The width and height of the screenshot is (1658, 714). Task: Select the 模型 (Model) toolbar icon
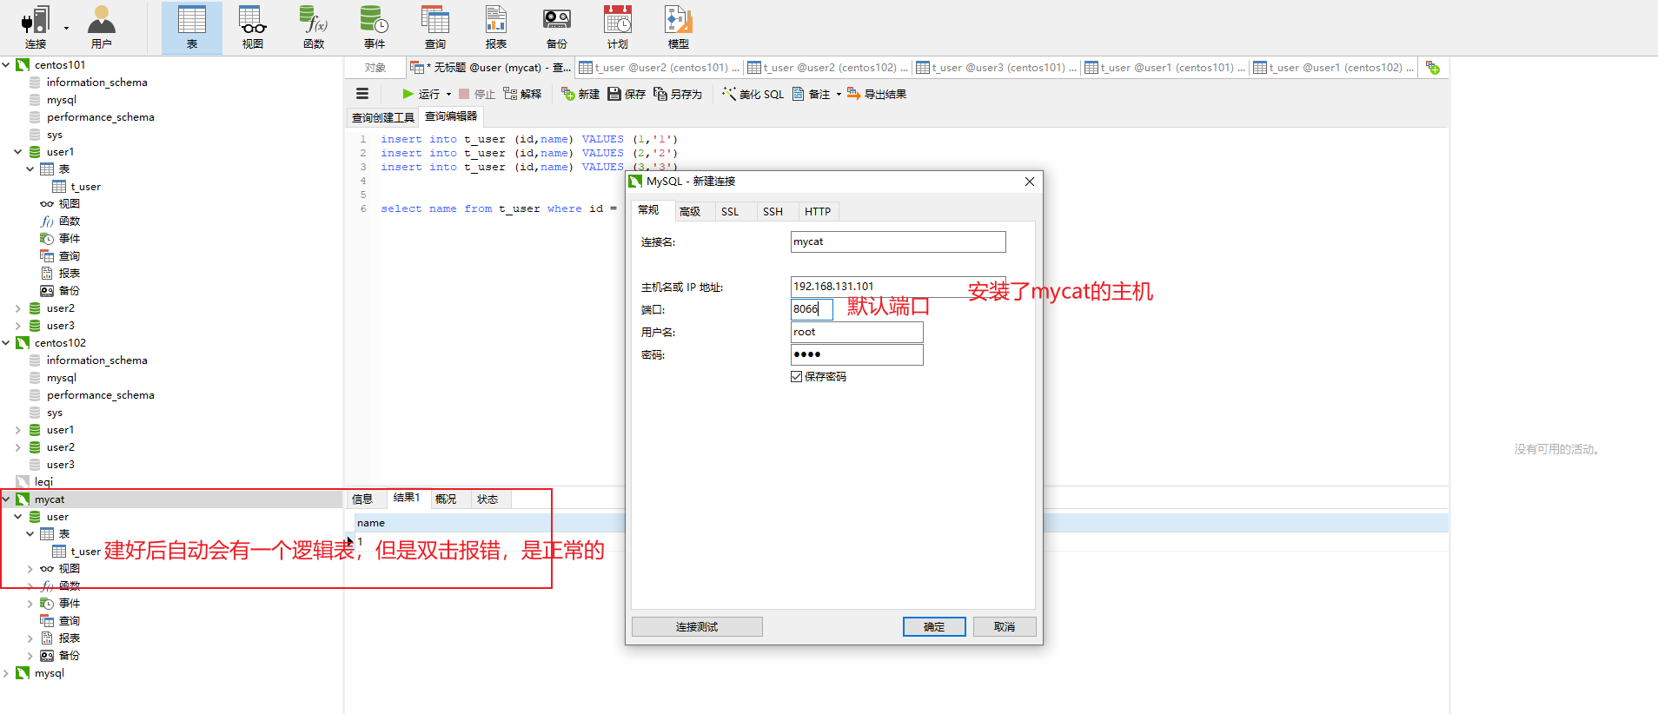679,27
